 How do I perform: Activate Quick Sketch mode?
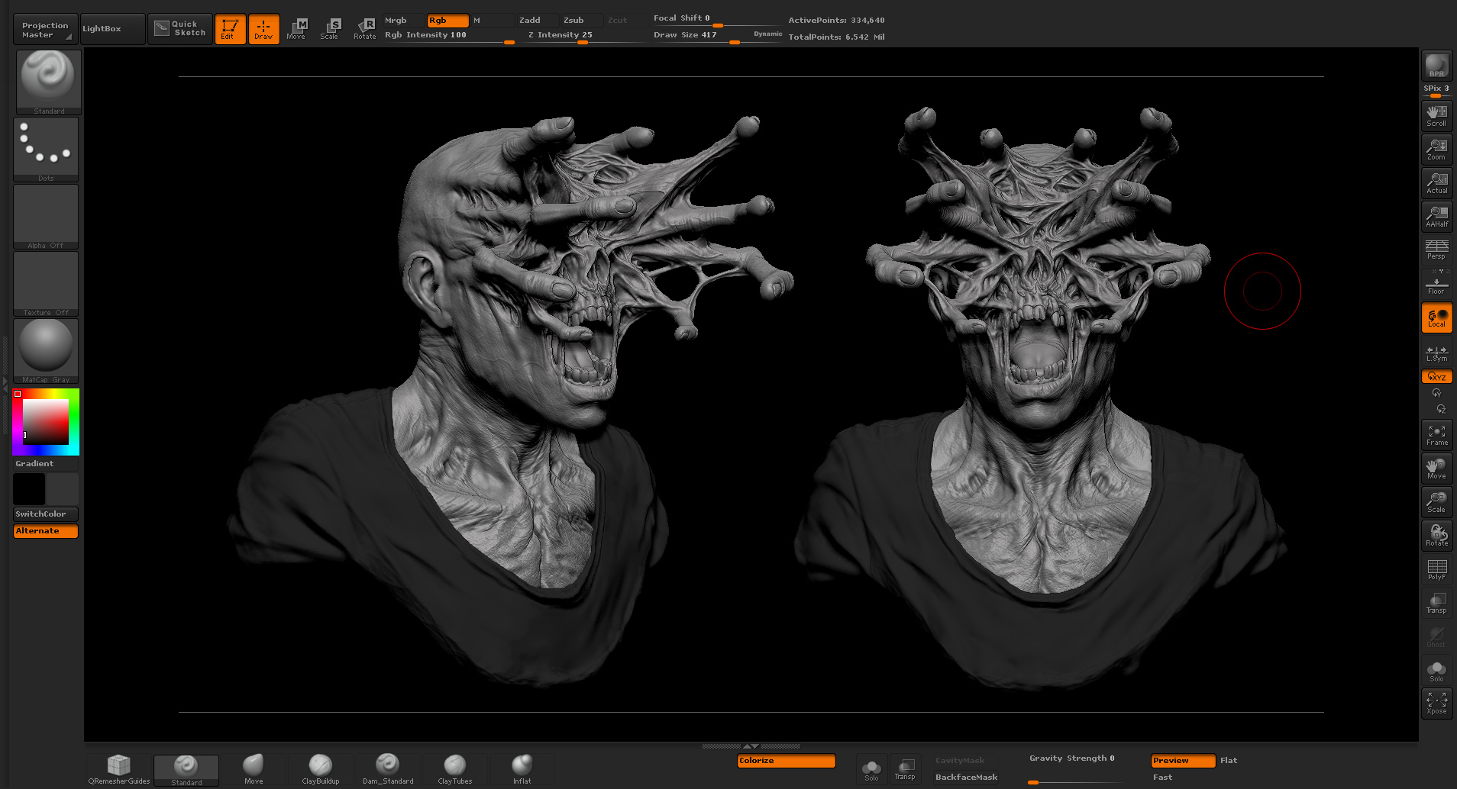point(180,29)
